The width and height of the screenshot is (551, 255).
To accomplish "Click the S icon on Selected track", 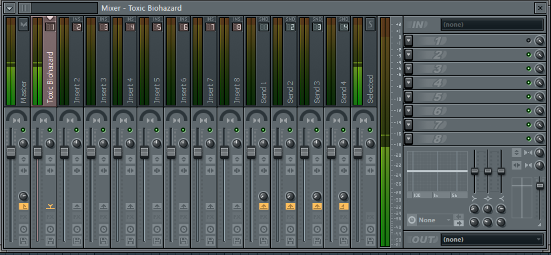I will point(370,24).
